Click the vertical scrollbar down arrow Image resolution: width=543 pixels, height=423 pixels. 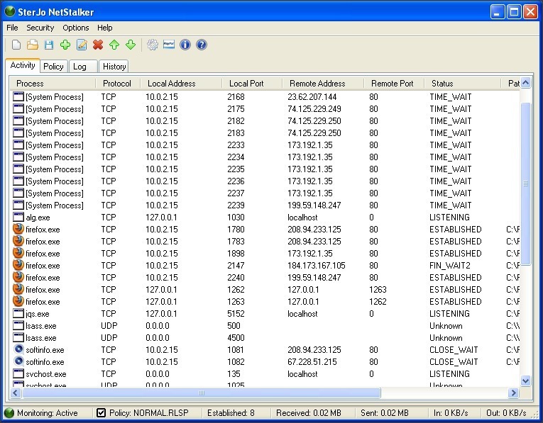525,380
